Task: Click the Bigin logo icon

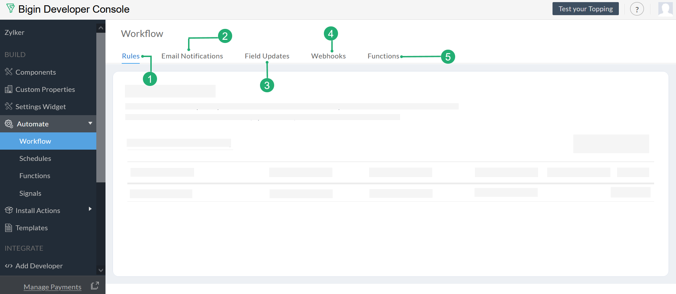Action: 11,8
